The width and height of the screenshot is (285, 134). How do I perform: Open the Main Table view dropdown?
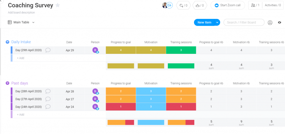33,22
